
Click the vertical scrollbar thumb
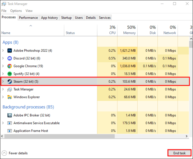click(191, 44)
